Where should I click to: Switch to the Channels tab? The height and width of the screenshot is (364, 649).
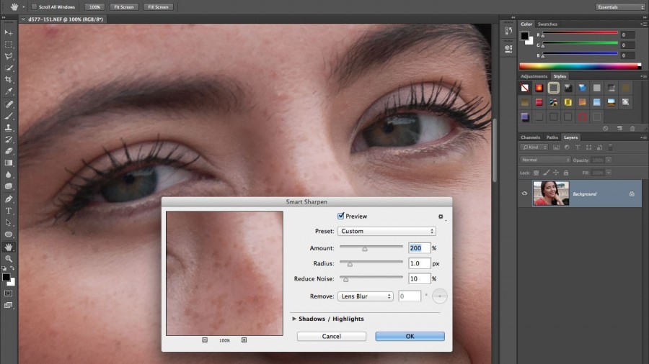tap(530, 137)
